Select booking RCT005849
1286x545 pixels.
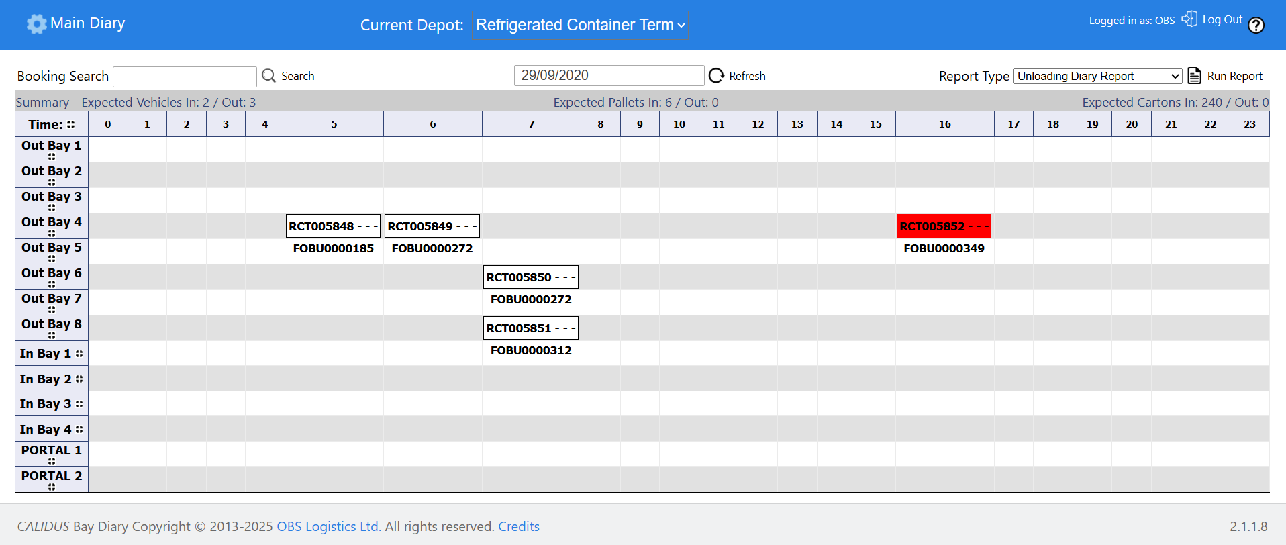click(x=432, y=226)
